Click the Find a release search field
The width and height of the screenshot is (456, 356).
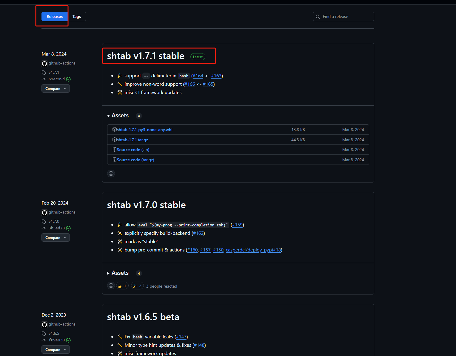point(346,16)
